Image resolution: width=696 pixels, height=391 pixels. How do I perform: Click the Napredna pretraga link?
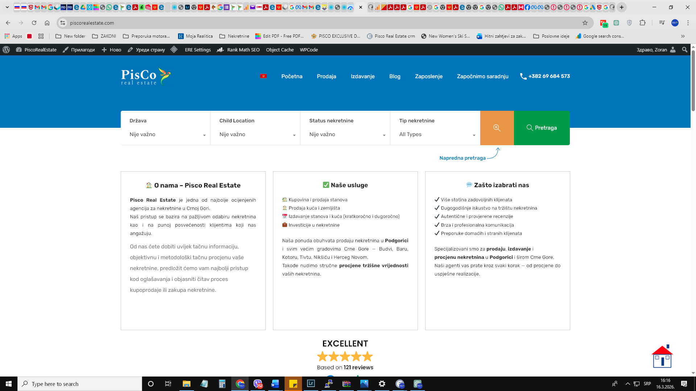[x=462, y=158]
